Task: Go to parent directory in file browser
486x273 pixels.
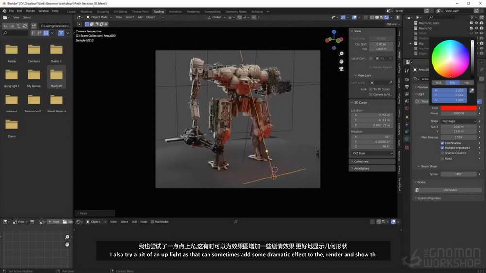Action: pyautogui.click(x=18, y=26)
